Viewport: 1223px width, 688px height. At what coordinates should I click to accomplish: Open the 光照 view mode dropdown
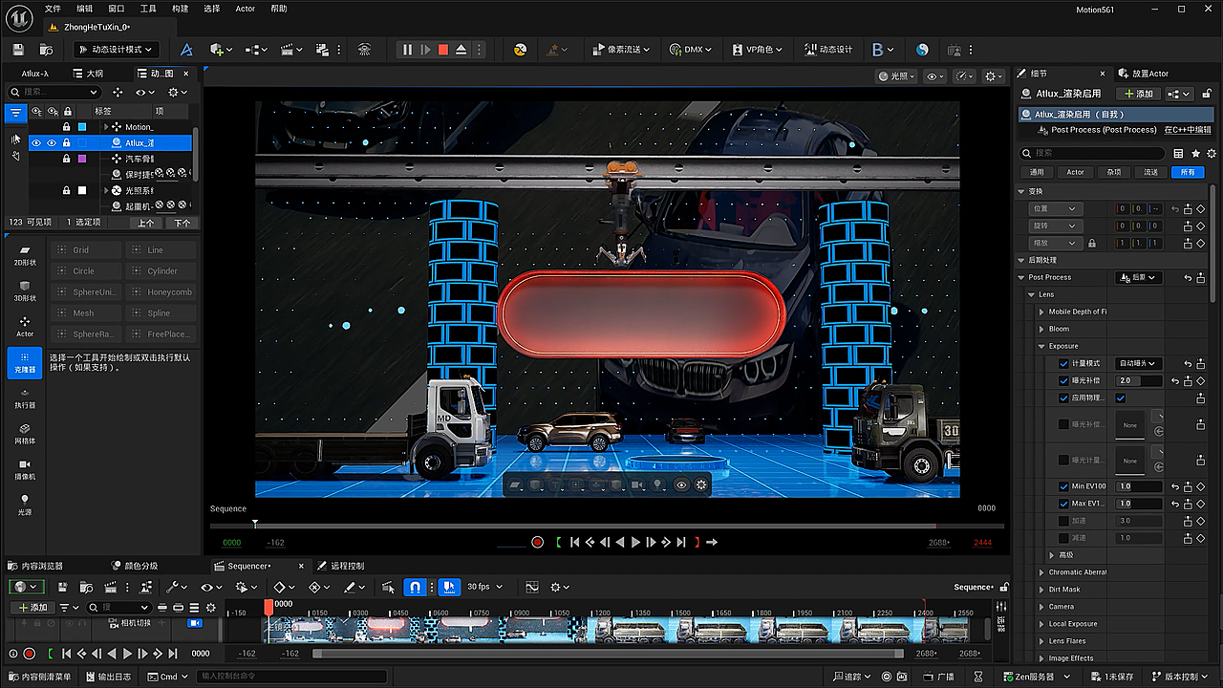[x=896, y=75]
